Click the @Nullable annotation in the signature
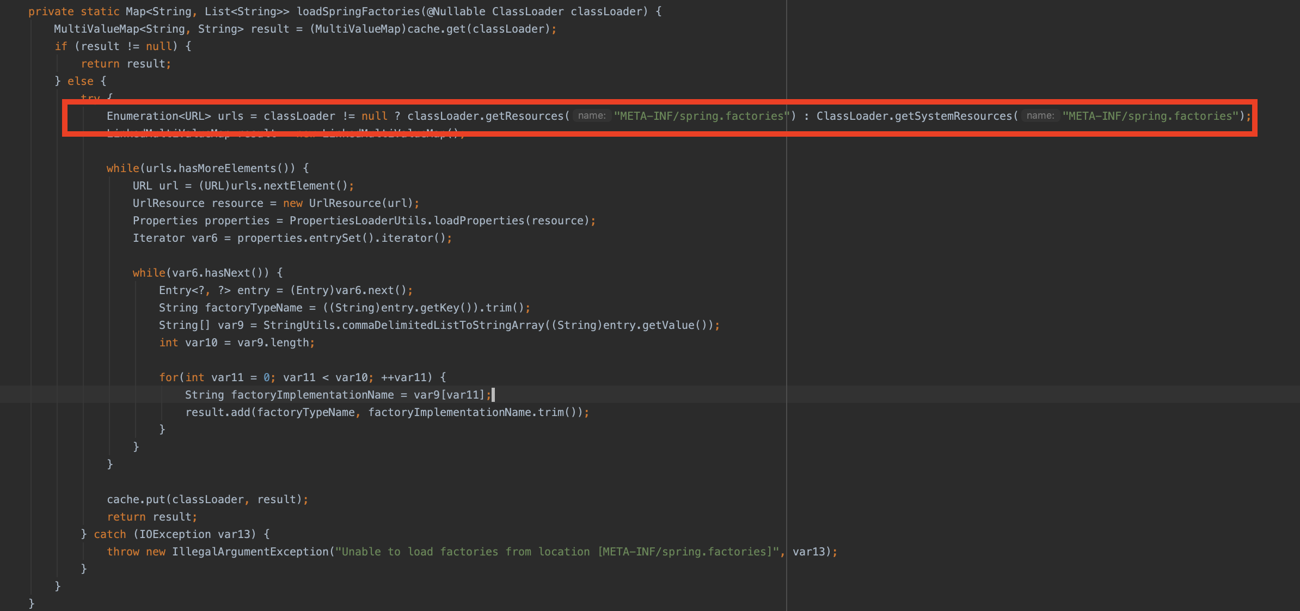This screenshot has width=1300, height=611. (x=456, y=11)
